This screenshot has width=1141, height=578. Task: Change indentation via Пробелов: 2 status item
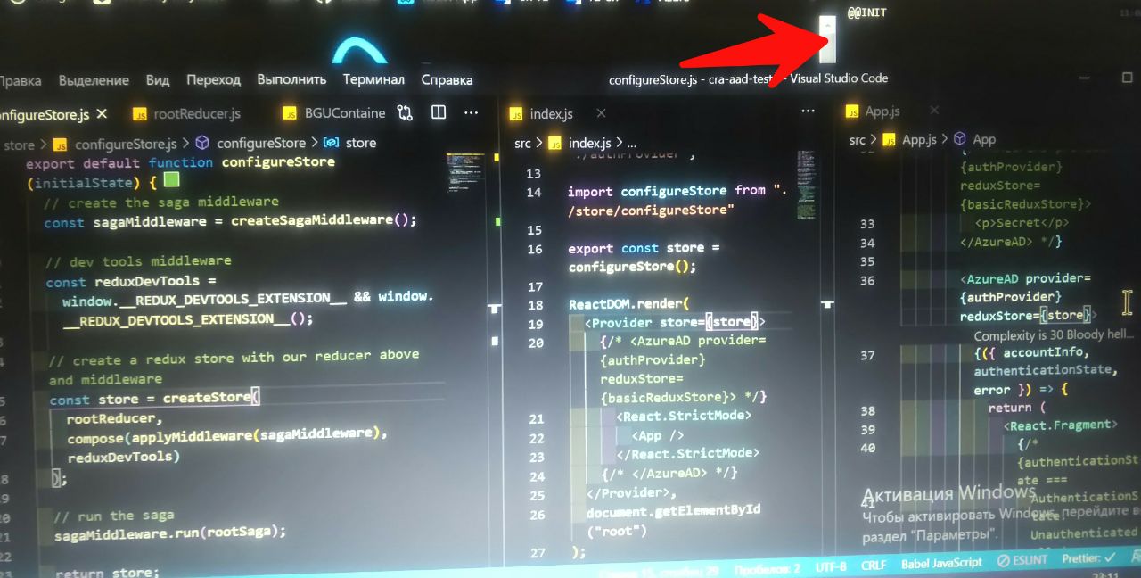(768, 567)
